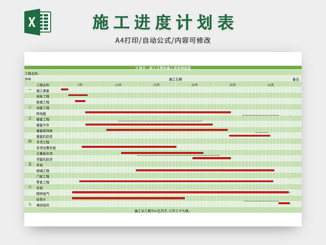The image size is (326, 245).
Task: Select the 30天 column header
Action: coord(270,85)
